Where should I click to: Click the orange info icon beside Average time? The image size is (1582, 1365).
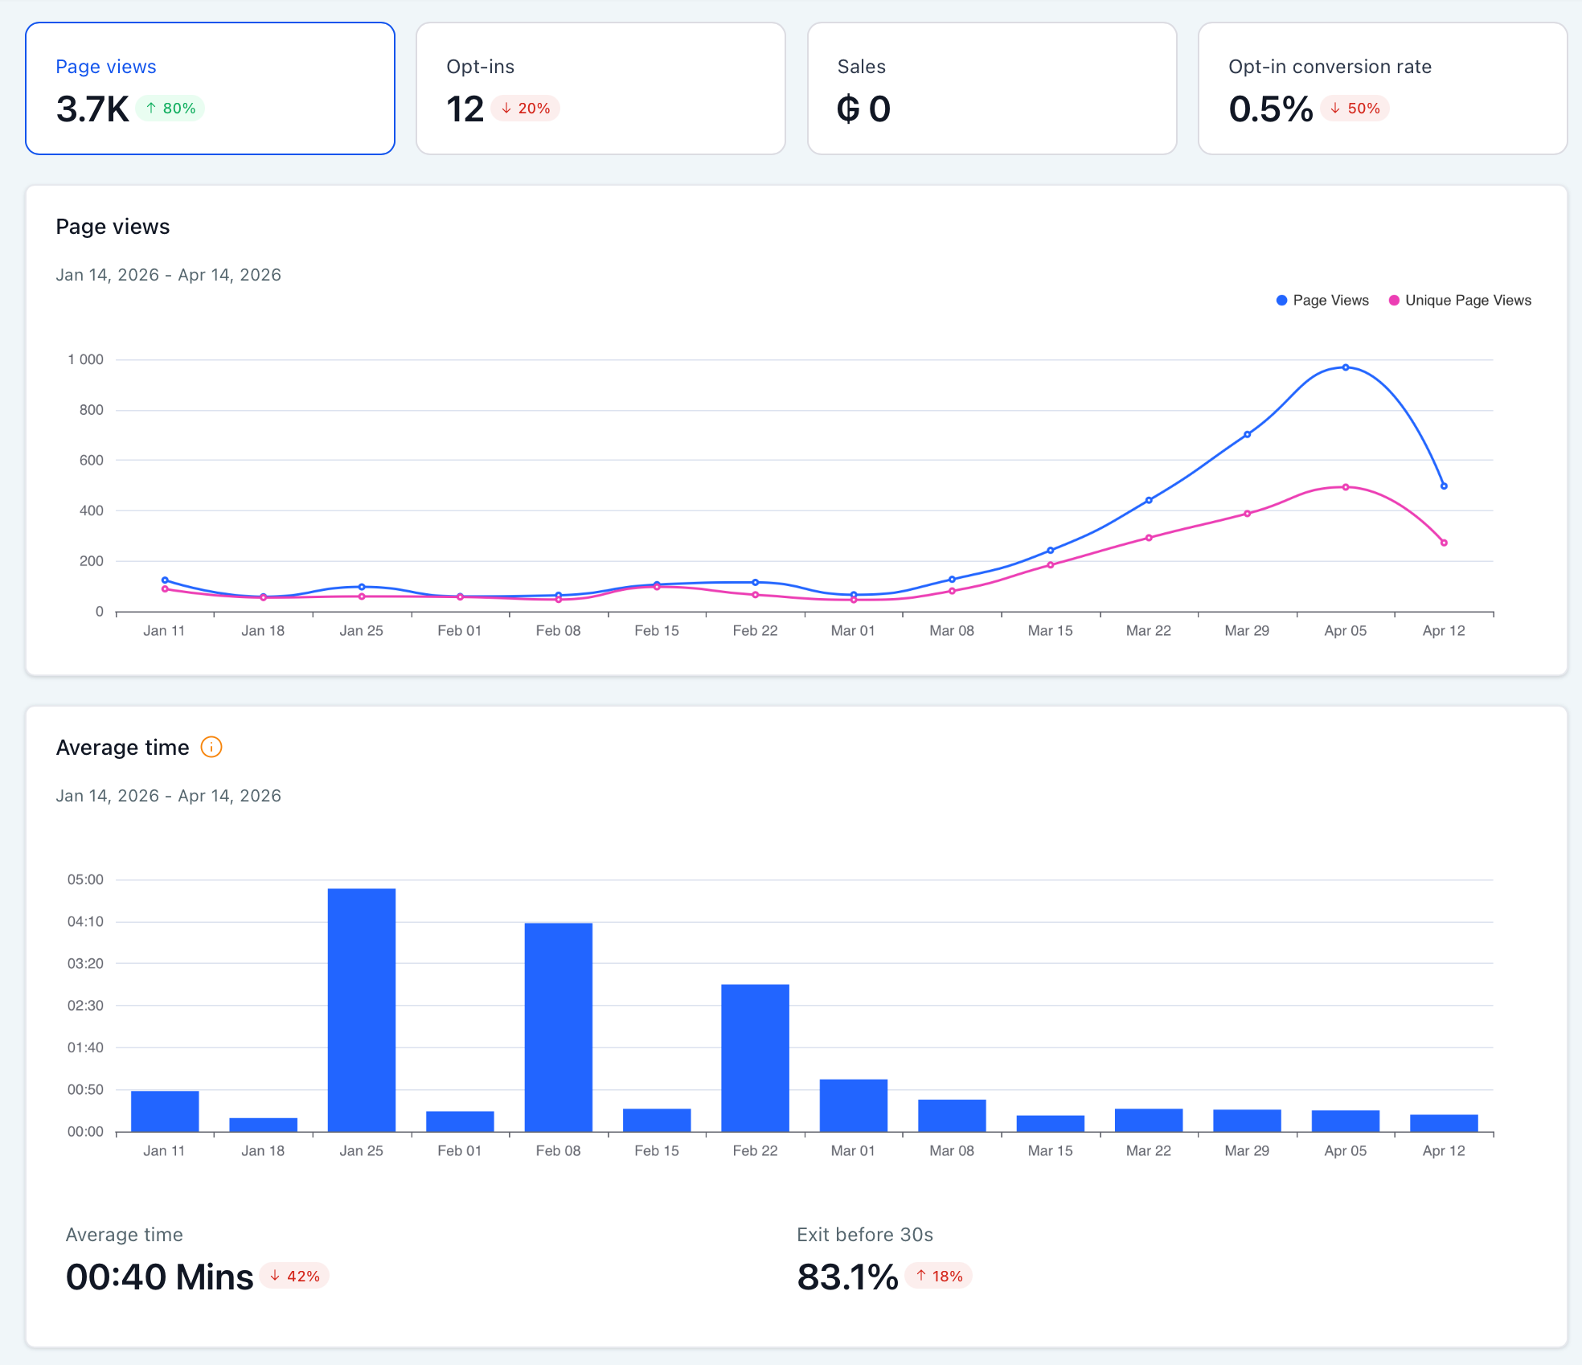211,748
